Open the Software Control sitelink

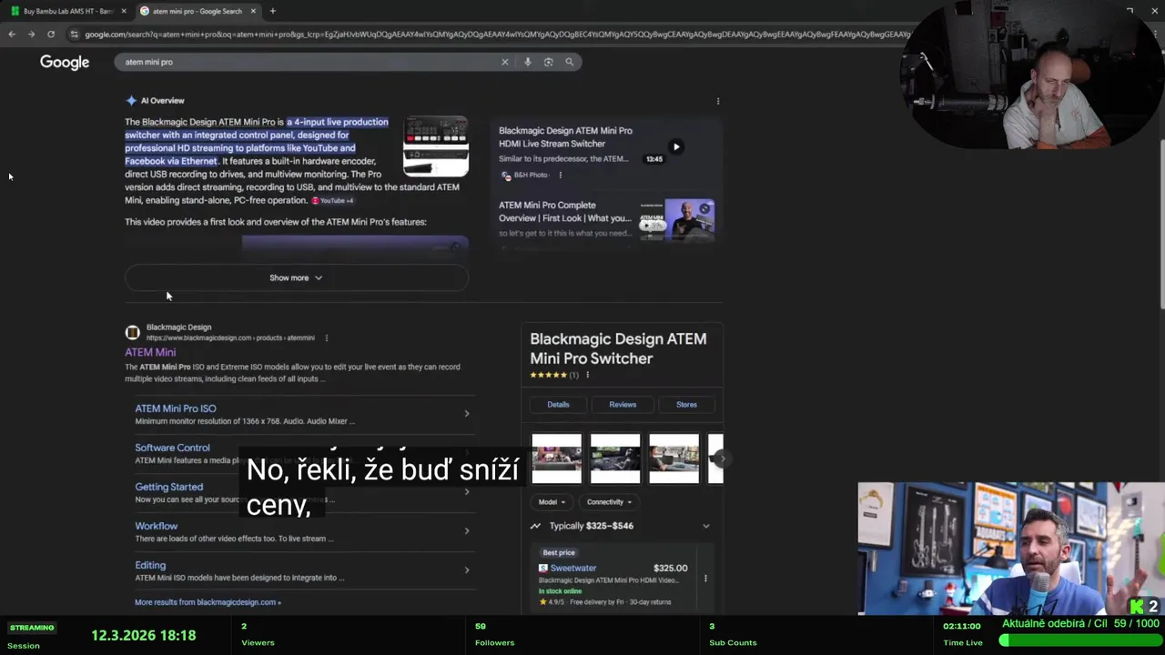pos(172,448)
